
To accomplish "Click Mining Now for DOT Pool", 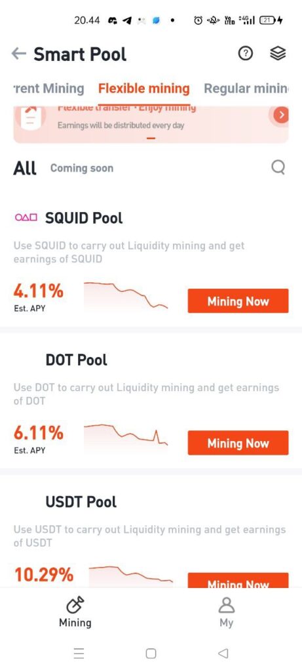I will click(238, 443).
